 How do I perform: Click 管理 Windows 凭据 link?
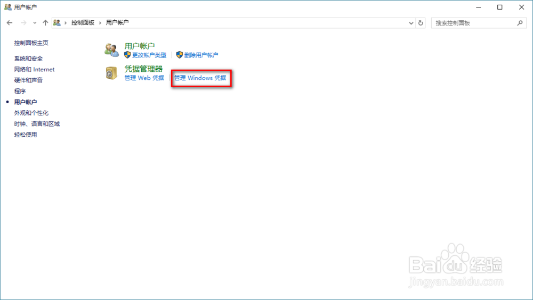(x=200, y=78)
